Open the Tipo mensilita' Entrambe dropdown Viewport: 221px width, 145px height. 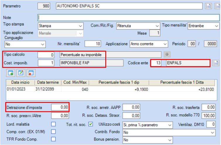[x=203, y=26]
